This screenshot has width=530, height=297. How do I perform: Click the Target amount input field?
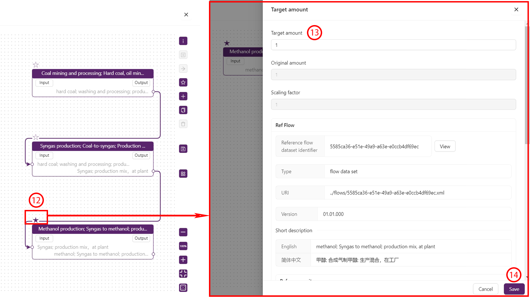393,45
